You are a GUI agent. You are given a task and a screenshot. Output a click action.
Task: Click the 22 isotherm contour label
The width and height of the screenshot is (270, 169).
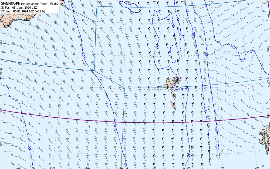29,148
